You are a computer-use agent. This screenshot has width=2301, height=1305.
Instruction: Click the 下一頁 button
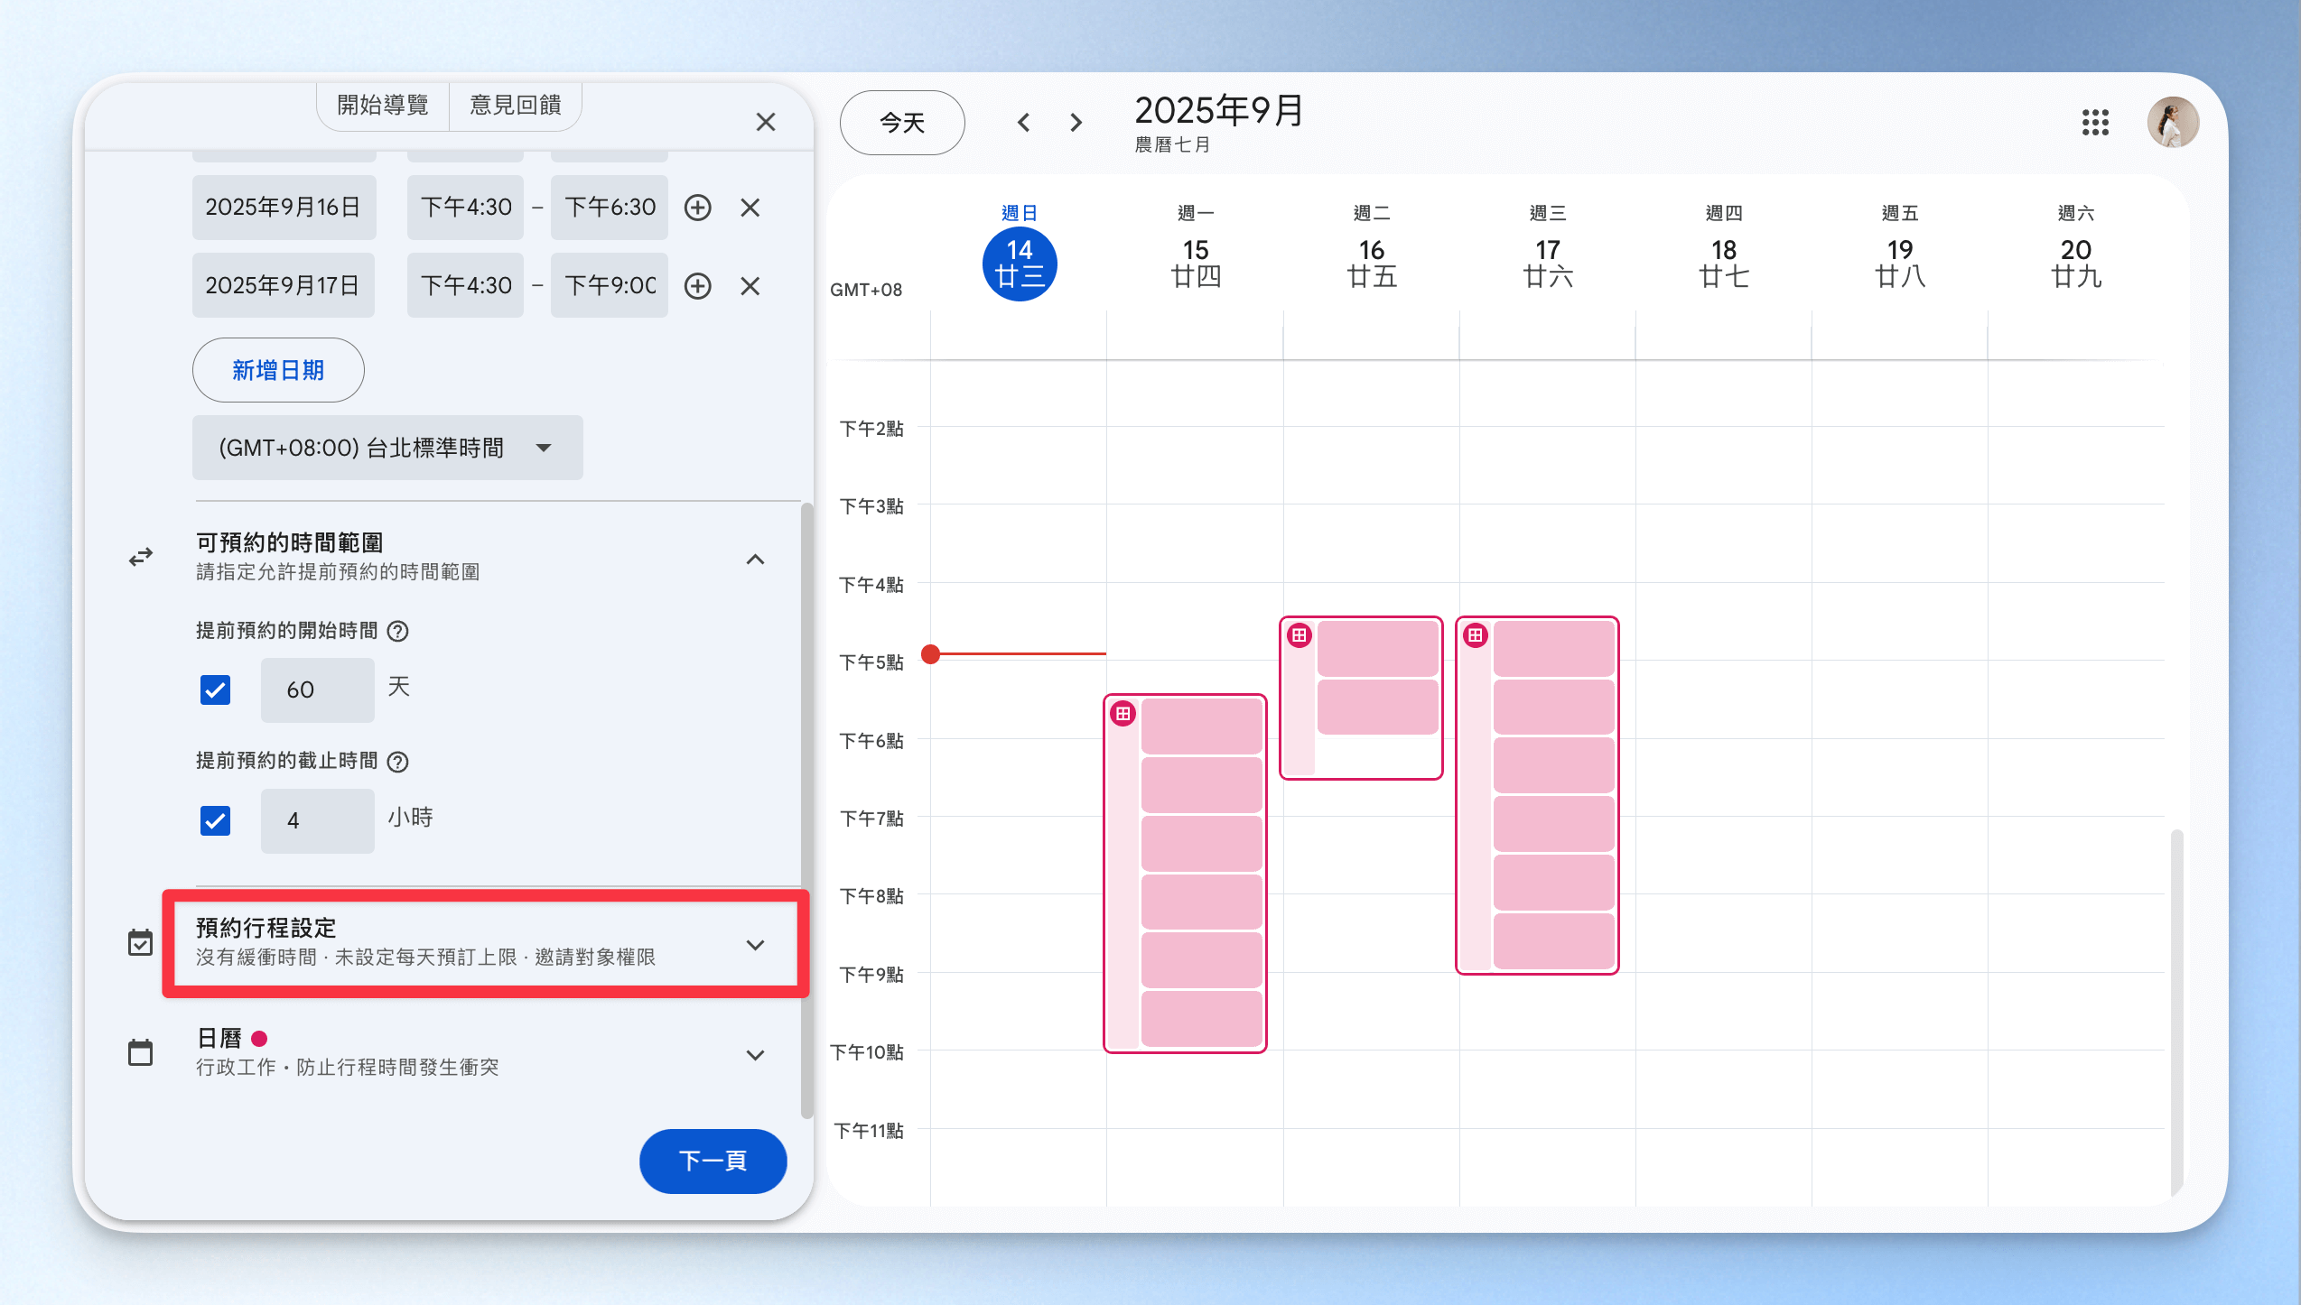pyautogui.click(x=713, y=1161)
